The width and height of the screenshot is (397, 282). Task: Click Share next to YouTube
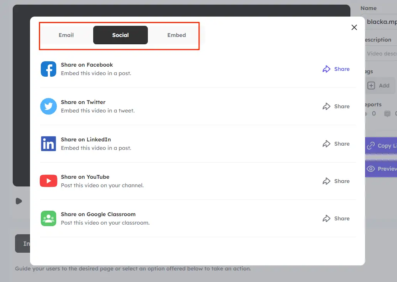click(x=336, y=181)
